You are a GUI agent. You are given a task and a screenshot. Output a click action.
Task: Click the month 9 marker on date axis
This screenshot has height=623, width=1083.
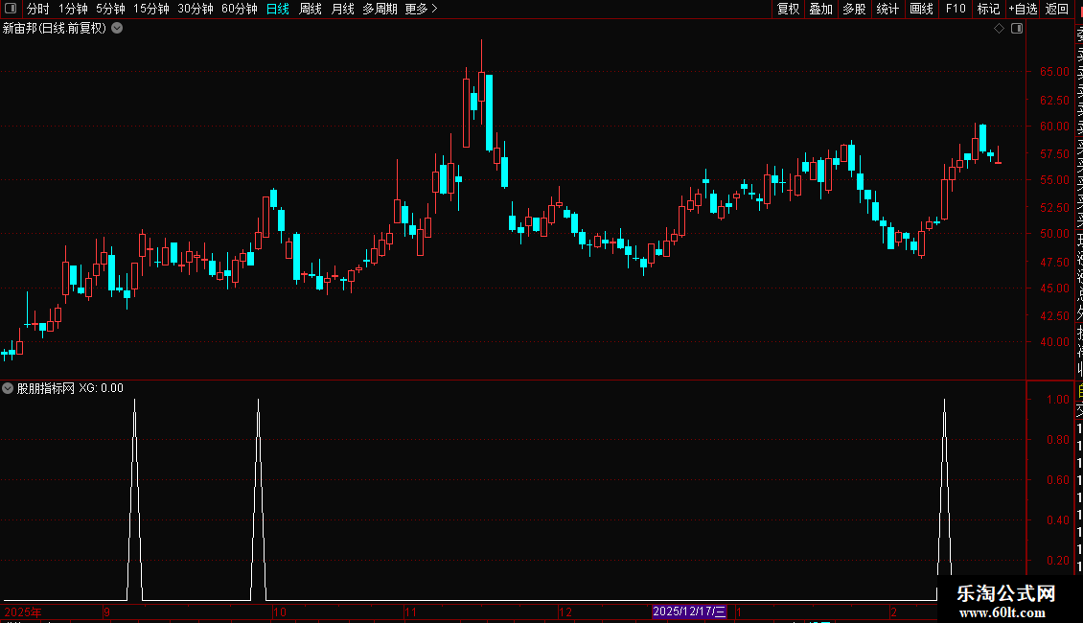(106, 611)
